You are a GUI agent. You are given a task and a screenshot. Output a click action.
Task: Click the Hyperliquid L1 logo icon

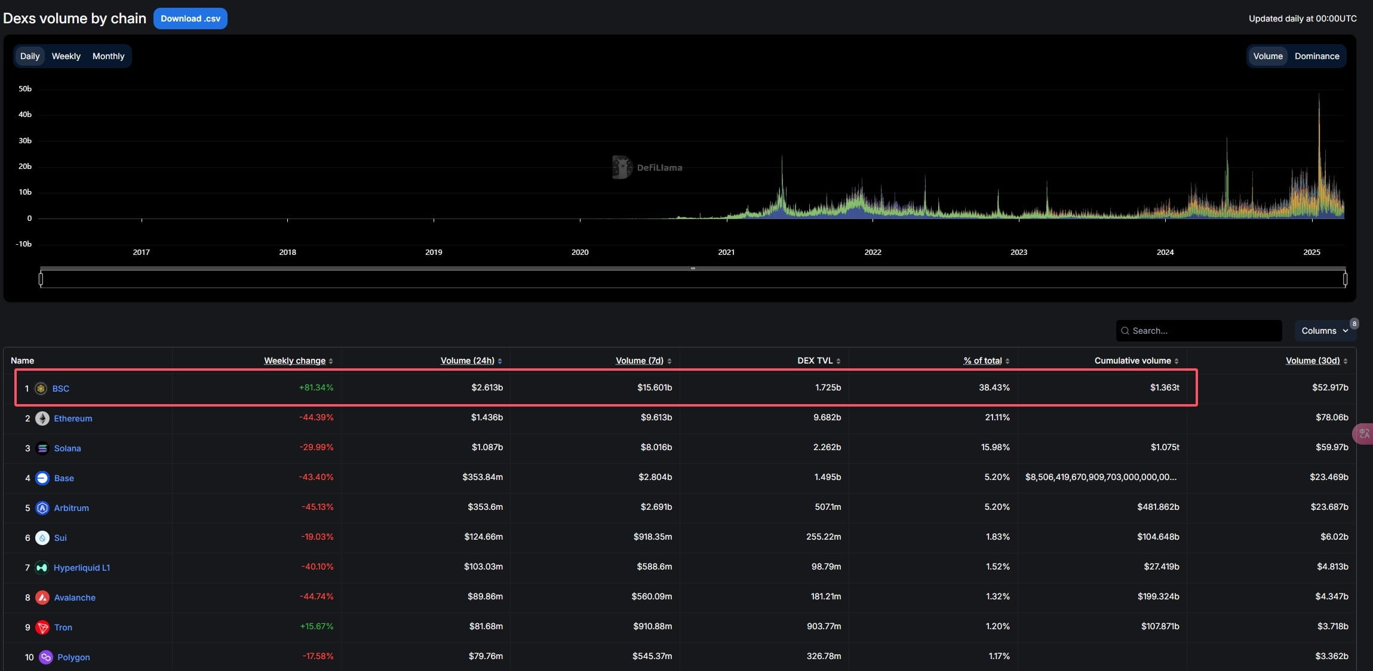pos(42,568)
